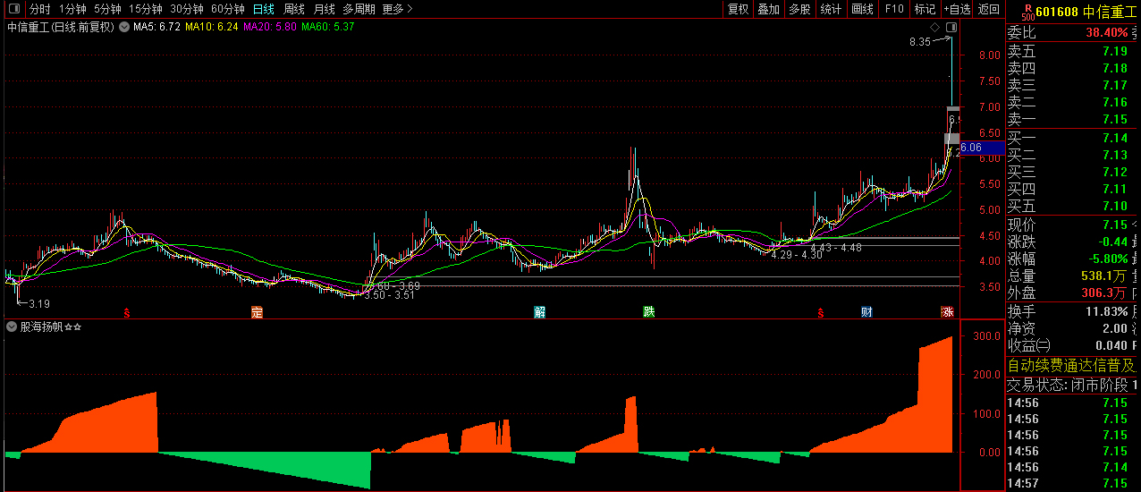The height and width of the screenshot is (492, 1141).
Task: Switch to the 周线 weekly chart tab
Action: [x=293, y=9]
